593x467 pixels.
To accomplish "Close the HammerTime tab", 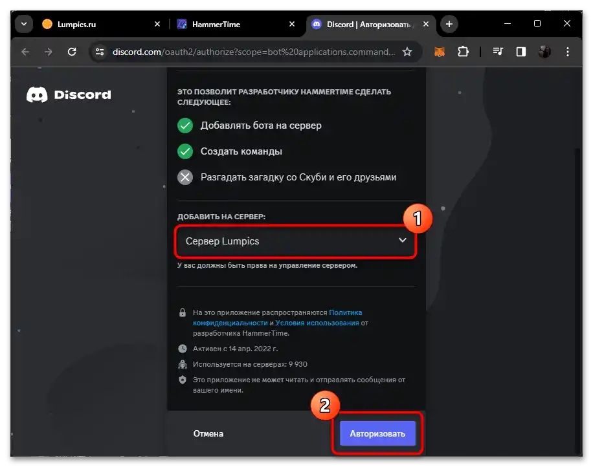I will pyautogui.click(x=292, y=24).
